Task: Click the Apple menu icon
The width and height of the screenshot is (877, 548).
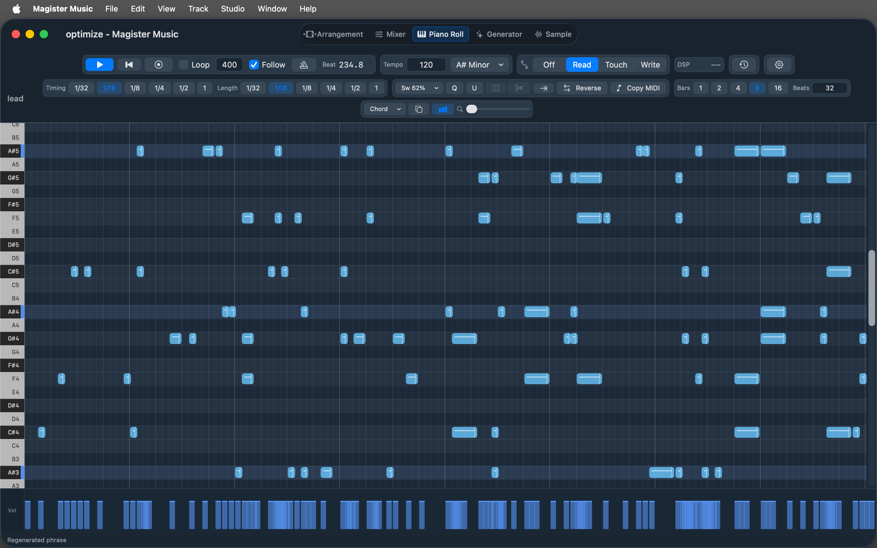Action: (x=16, y=9)
